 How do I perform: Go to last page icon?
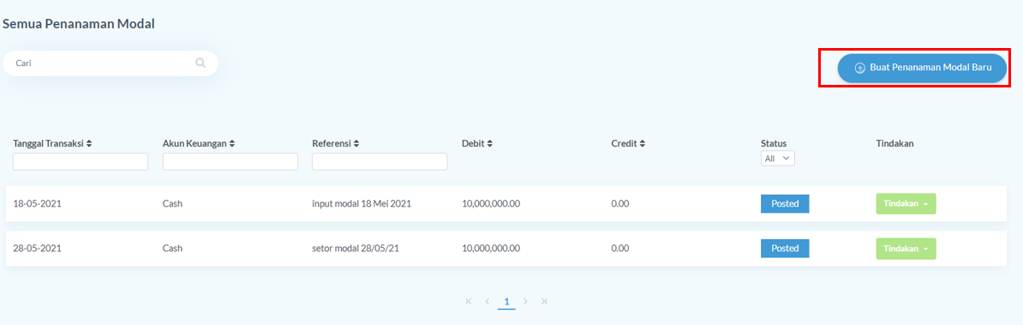(x=544, y=302)
